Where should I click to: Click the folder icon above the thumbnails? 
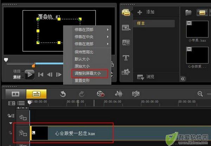click(188, 13)
